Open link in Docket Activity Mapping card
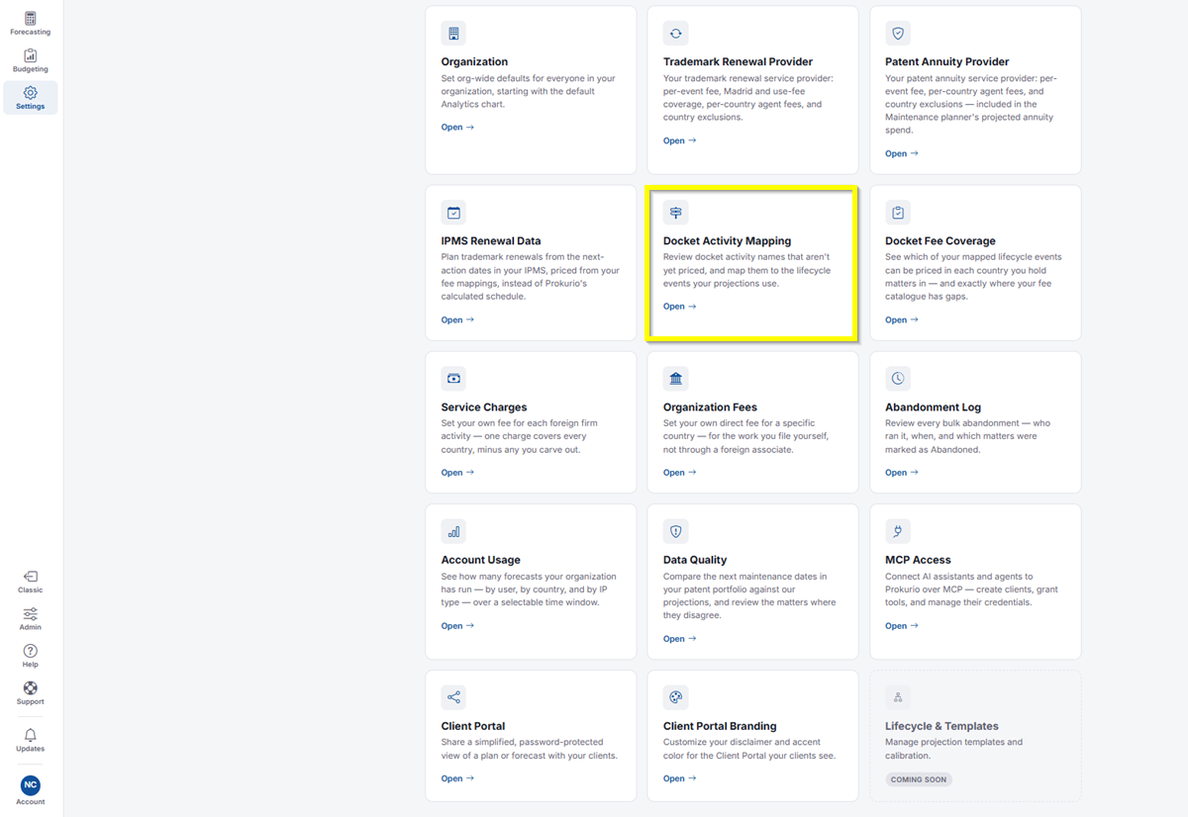 coord(679,307)
